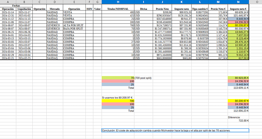Screen dimensions: 262x139
Task: Select the 'Diferencia:' label cell
Action: (x=238, y=117)
